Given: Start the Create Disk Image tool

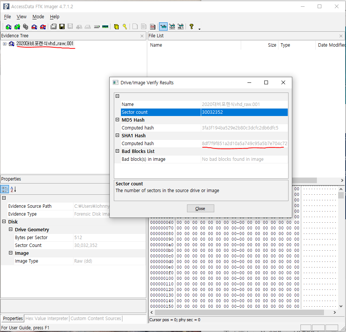Looking at the screenshot, I should pos(53,27).
